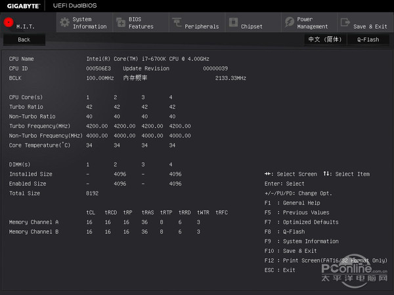
Task: Select the Memory Channel A timings row
Action: pyautogui.click(x=33, y=222)
